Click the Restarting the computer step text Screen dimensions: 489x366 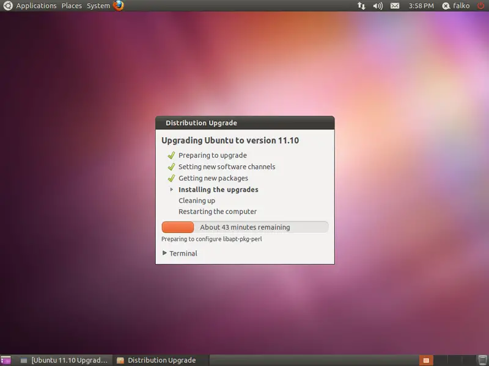pyautogui.click(x=218, y=212)
